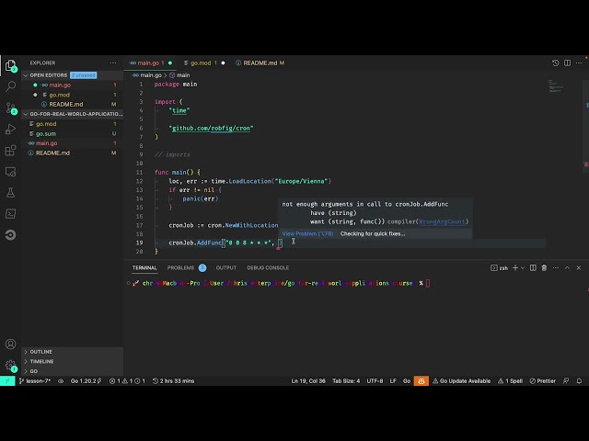Split the editor right
The height and width of the screenshot is (441, 589).
point(567,63)
